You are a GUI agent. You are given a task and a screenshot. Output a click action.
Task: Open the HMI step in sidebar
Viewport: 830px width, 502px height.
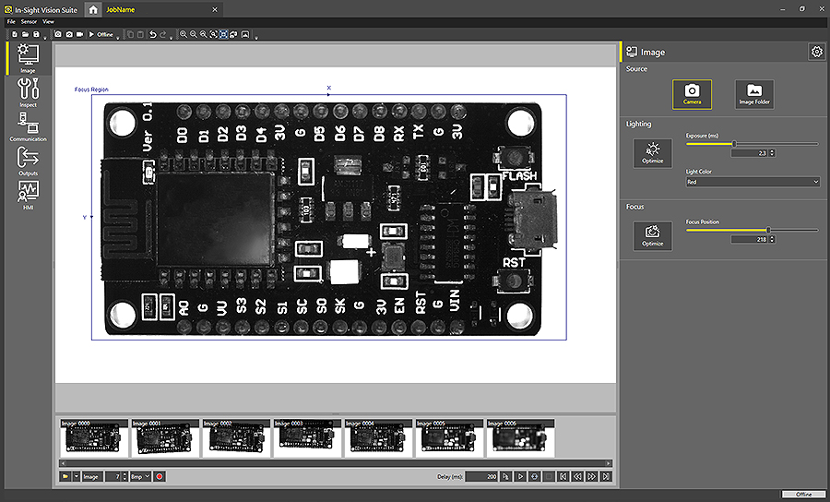tap(28, 194)
